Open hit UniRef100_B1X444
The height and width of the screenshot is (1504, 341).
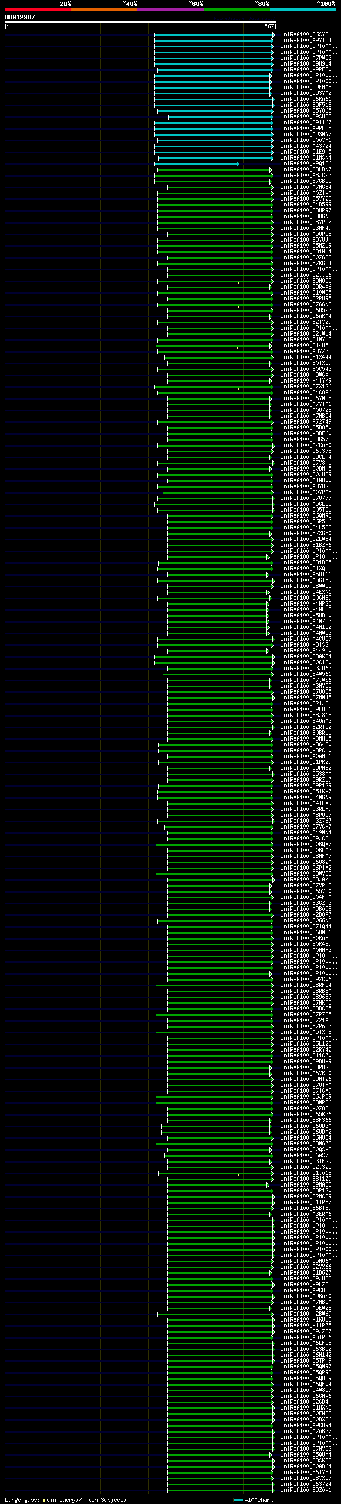[305, 357]
